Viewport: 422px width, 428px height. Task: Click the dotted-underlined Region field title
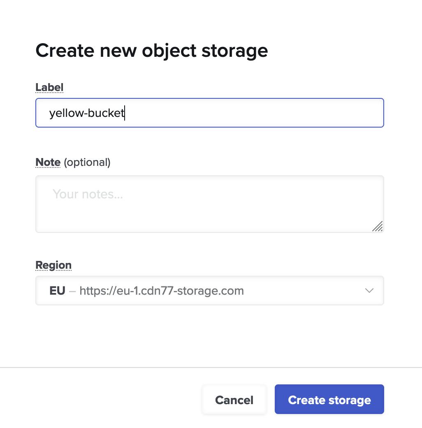[x=53, y=265]
